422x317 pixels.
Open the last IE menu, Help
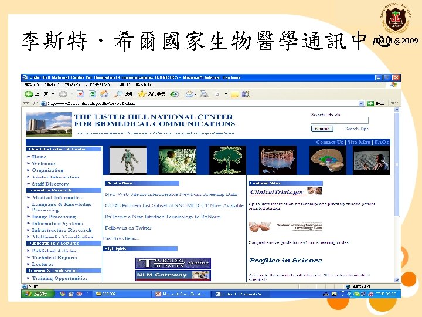[x=143, y=85]
